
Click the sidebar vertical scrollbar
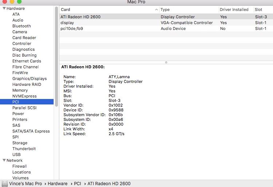point(56,57)
